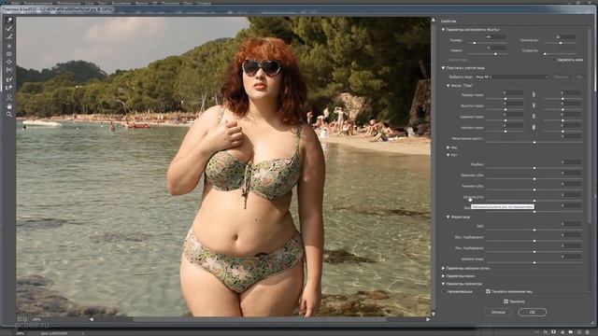
Task: Toggle the Show Guides checkbox
Action: tap(444, 291)
